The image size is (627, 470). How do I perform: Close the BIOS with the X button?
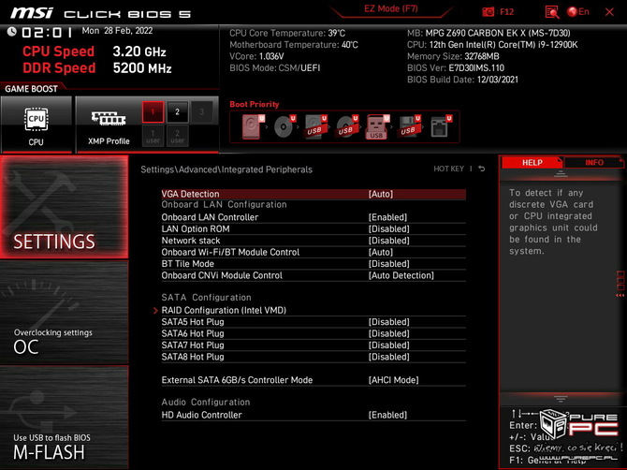pyautogui.click(x=609, y=12)
